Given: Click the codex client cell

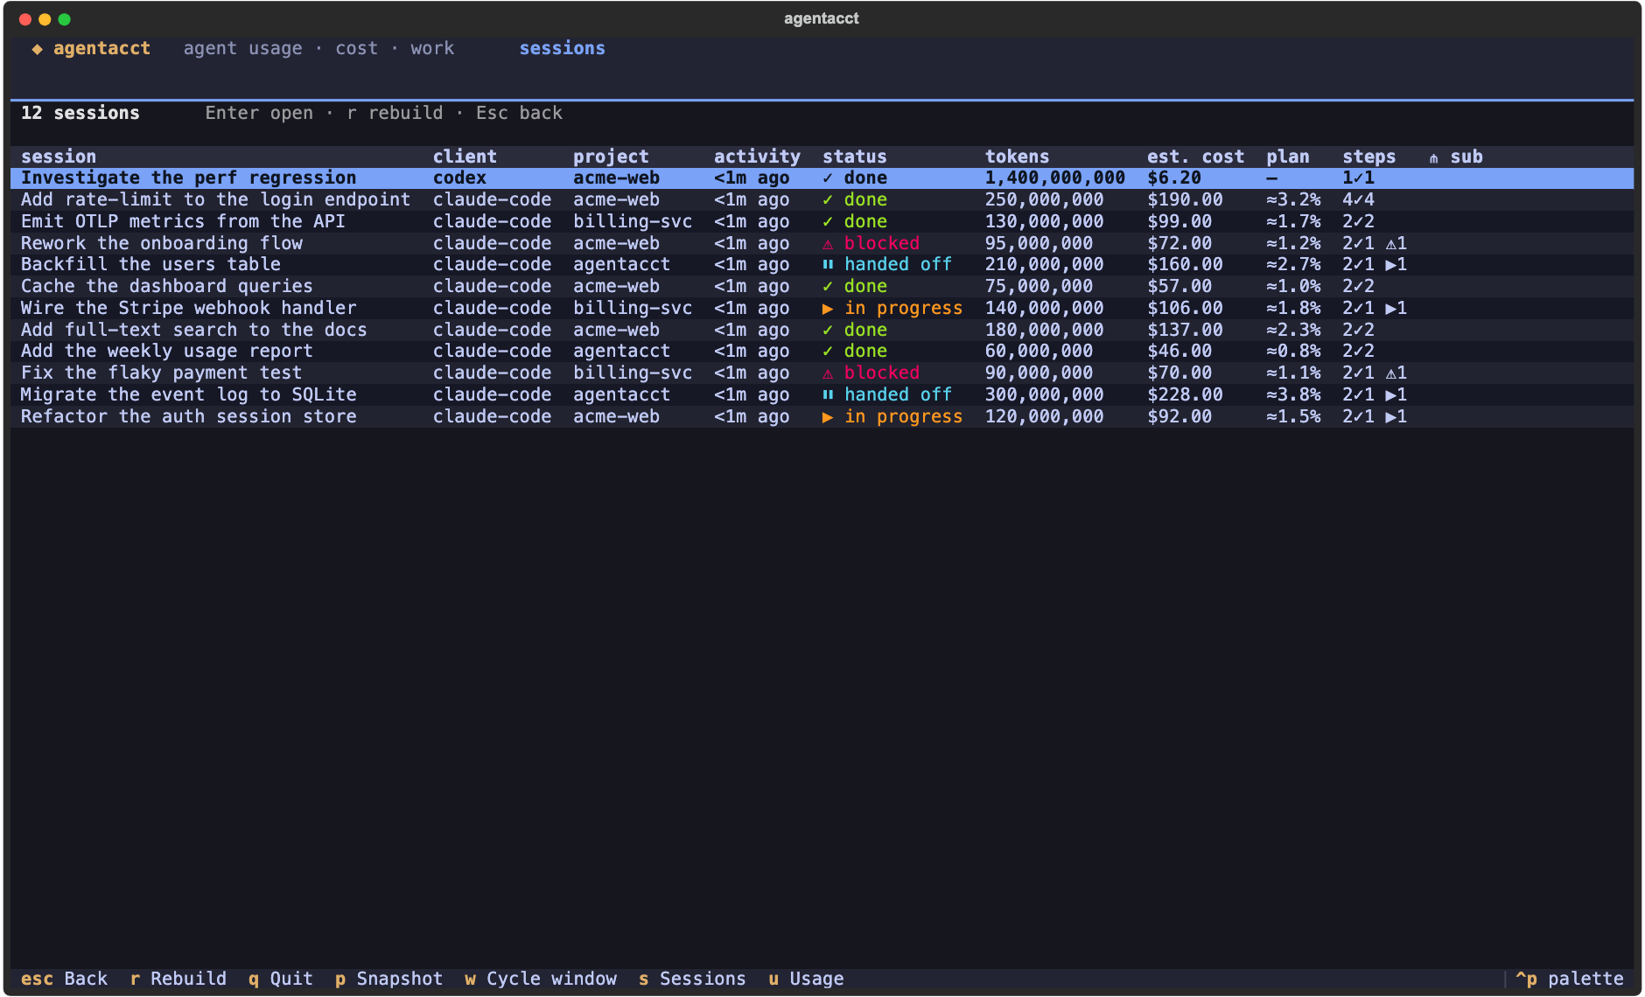Looking at the screenshot, I should (459, 178).
